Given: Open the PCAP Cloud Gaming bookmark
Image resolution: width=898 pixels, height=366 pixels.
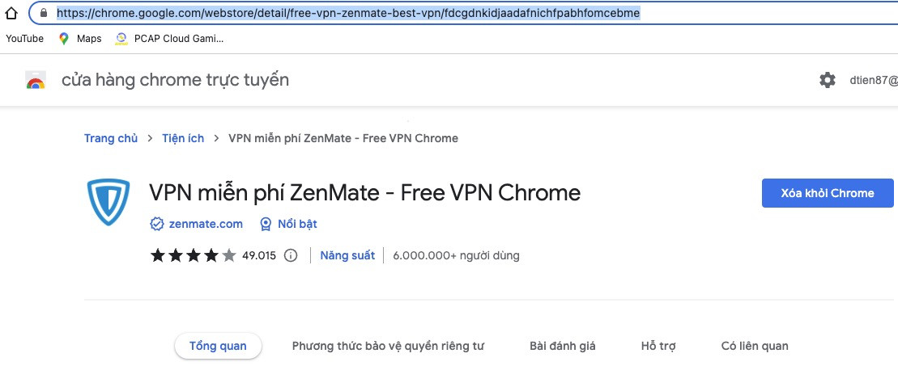Looking at the screenshot, I should pos(169,39).
